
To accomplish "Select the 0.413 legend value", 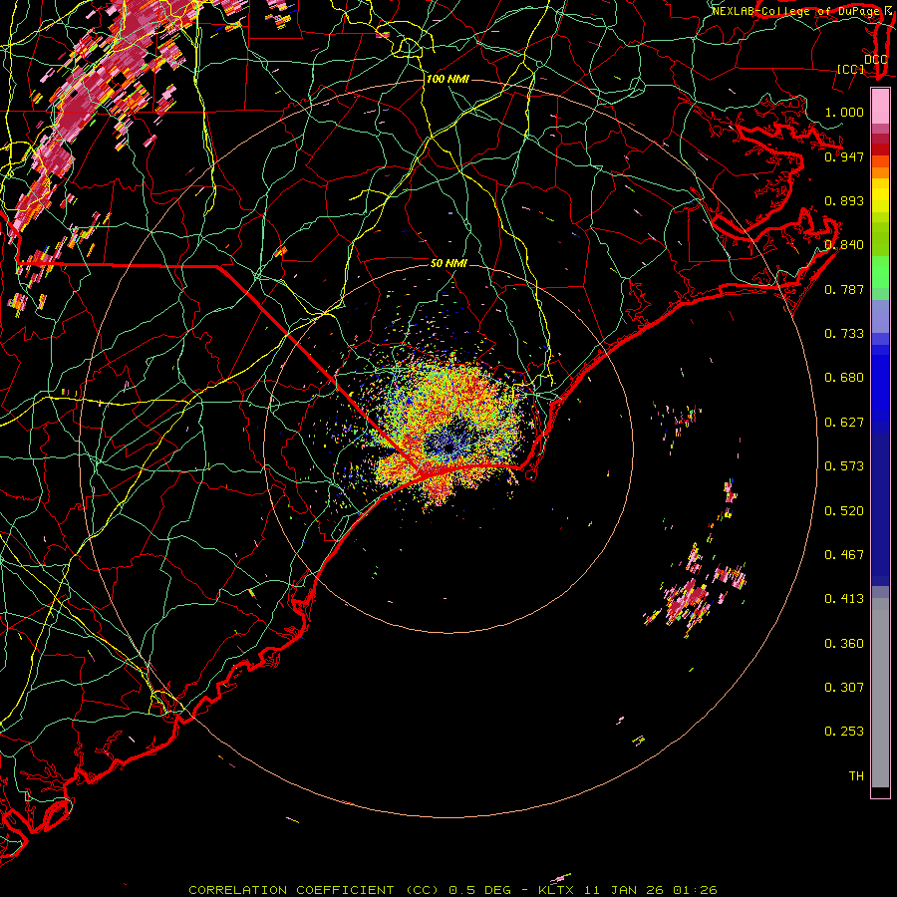I will tap(844, 599).
